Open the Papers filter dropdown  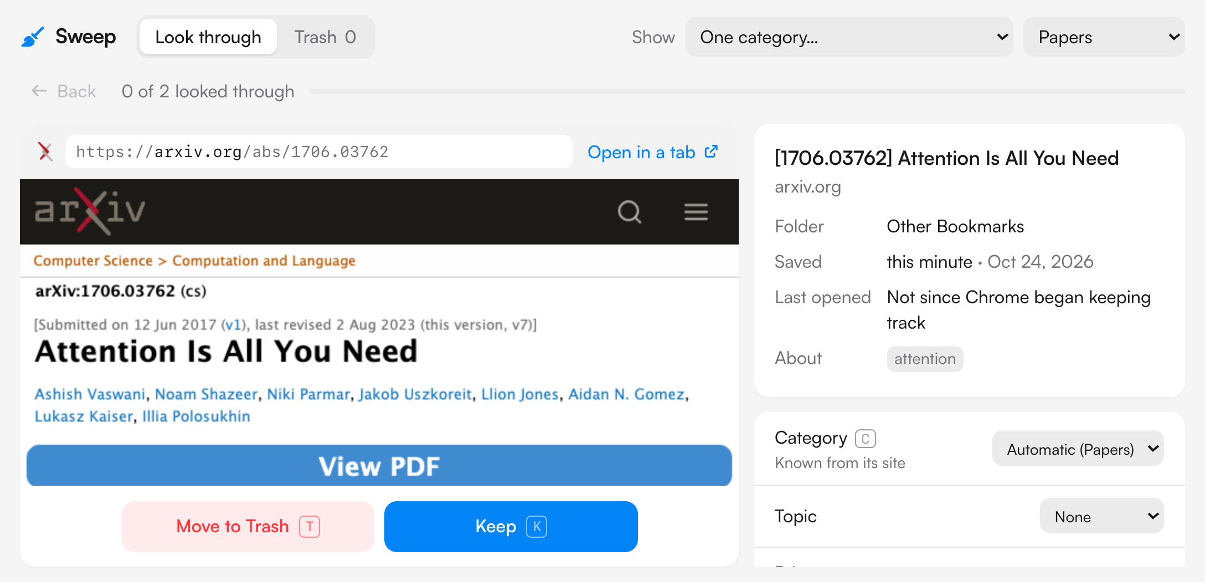click(1104, 37)
